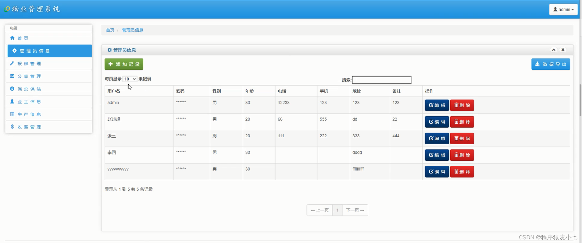This screenshot has width=582, height=243.
Task: Click page 1 in pagination
Action: [x=337, y=210]
